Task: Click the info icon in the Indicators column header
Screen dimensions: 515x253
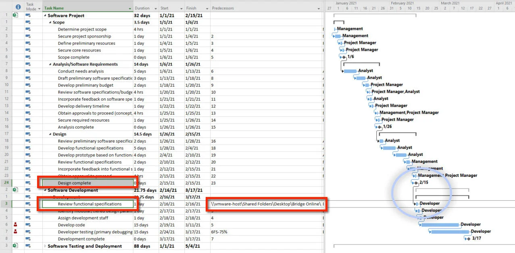Action: point(18,6)
